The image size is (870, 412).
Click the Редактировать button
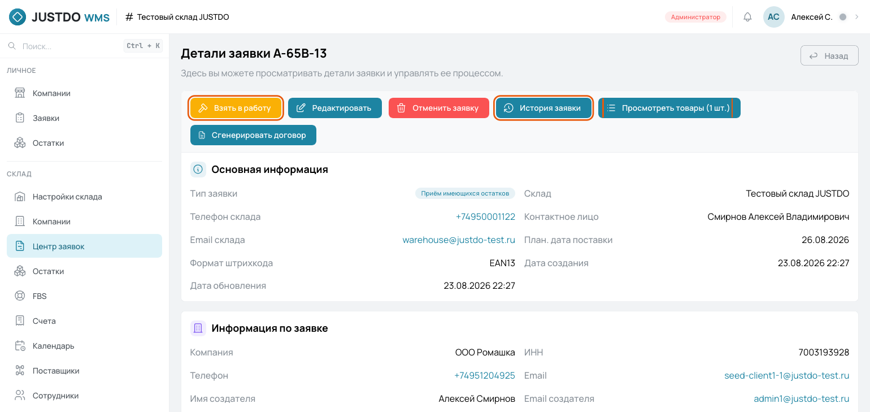pos(335,108)
